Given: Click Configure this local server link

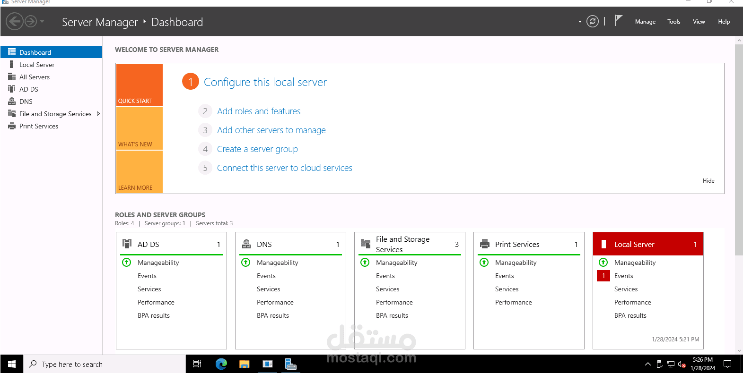Looking at the screenshot, I should click(265, 82).
